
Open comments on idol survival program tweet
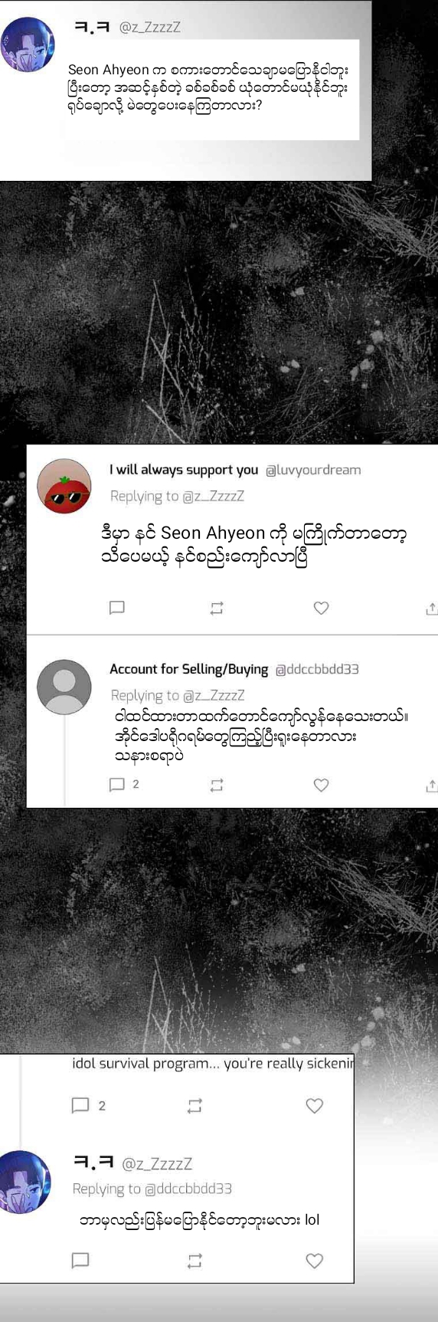pyautogui.click(x=89, y=1105)
